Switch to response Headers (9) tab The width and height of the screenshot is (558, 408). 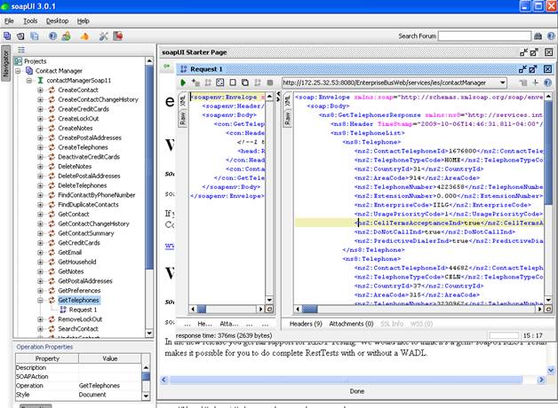[x=306, y=324]
